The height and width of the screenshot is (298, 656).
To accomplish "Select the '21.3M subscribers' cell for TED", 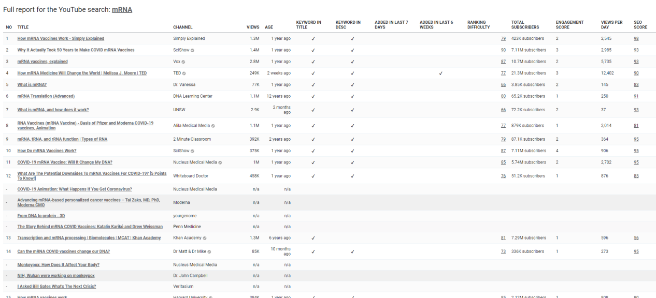I will pos(529,73).
